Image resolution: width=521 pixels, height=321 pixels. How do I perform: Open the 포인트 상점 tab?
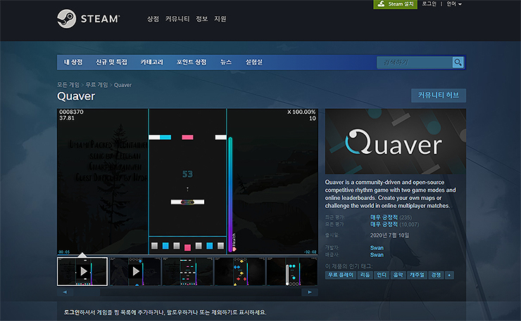(192, 62)
